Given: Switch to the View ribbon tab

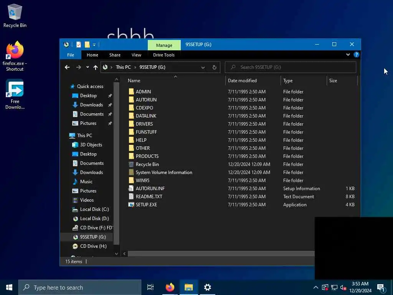Looking at the screenshot, I should [136, 55].
